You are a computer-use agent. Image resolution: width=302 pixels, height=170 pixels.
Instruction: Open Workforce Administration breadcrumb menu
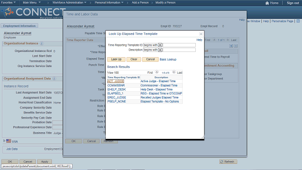click(69, 3)
